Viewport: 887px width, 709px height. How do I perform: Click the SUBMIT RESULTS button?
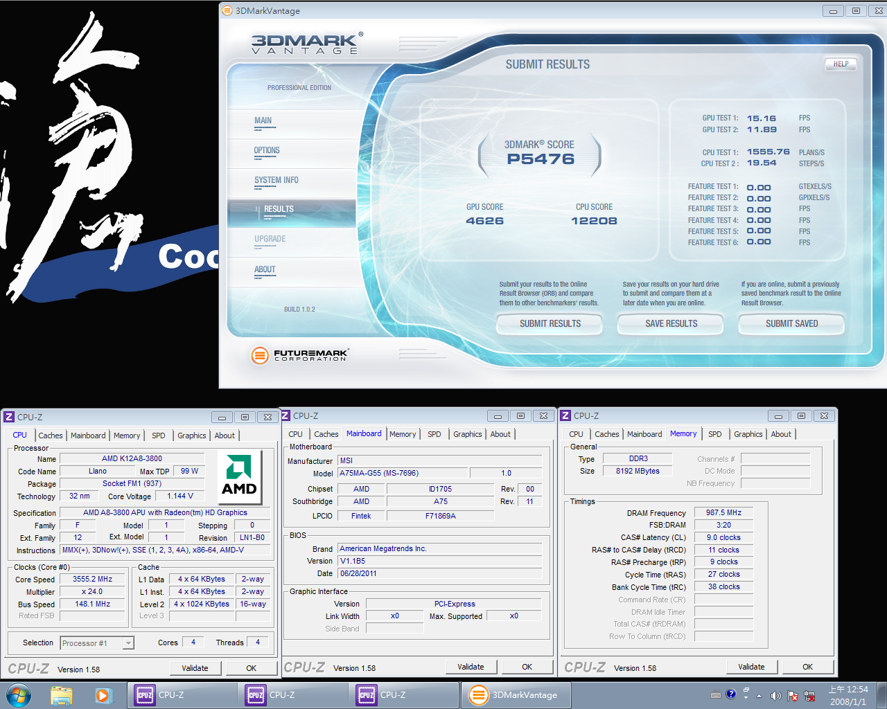pos(550,323)
